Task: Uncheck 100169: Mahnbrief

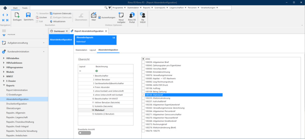Action: (x=143, y=95)
